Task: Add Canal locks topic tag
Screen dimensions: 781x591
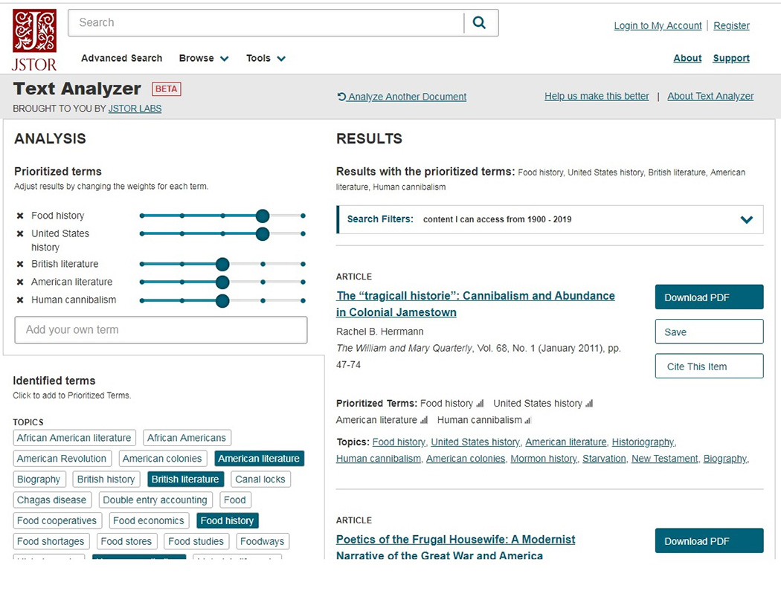Action: [x=260, y=479]
